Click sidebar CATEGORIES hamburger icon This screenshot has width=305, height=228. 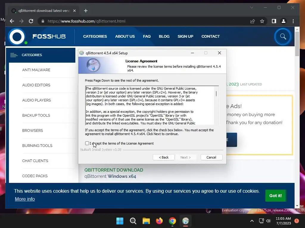(x=14, y=55)
